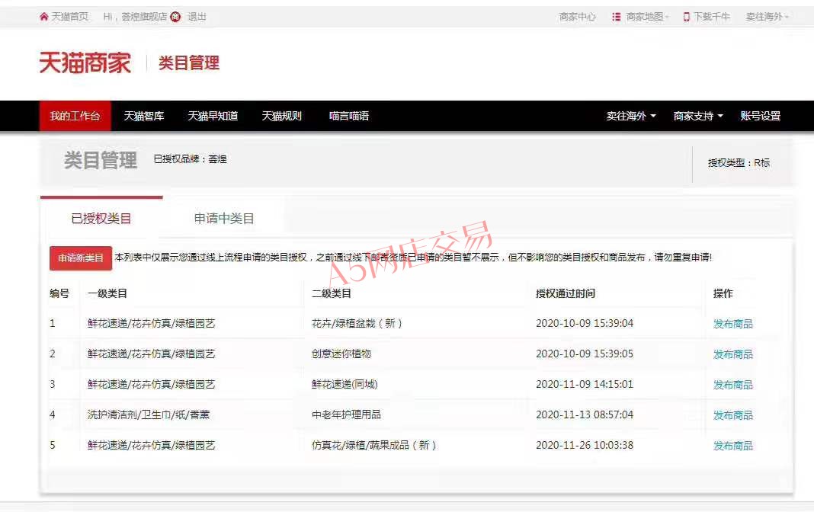Screen dimensions: 814x512
Task: Open the 天猫早知道 menu item
Action: tap(213, 116)
